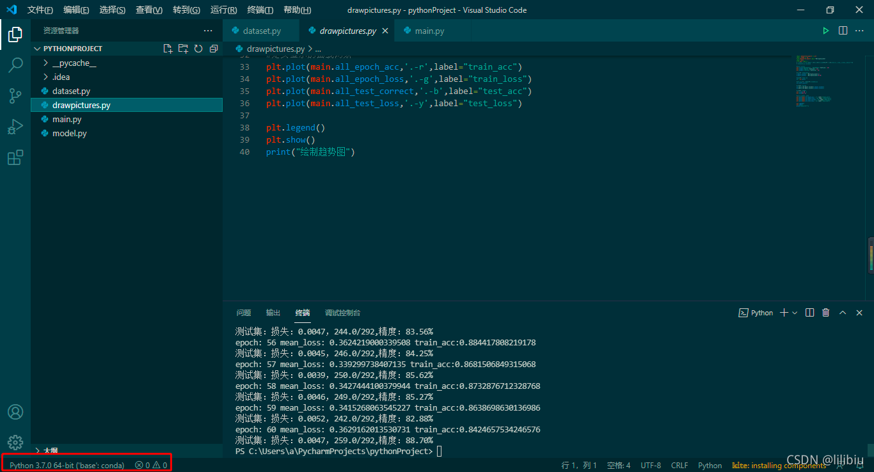The width and height of the screenshot is (874, 472).
Task: Open the 运行(R) menu
Action: 223,10
